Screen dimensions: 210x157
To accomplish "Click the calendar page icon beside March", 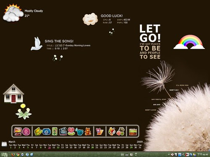I will tap(4, 144).
